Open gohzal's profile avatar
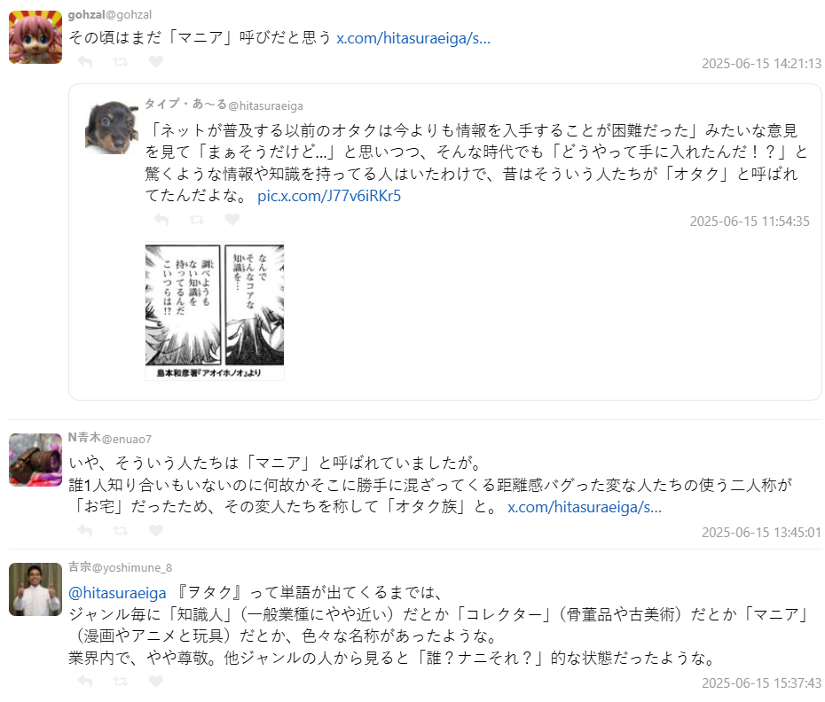Screen dimensions: 825x702 click(35, 37)
